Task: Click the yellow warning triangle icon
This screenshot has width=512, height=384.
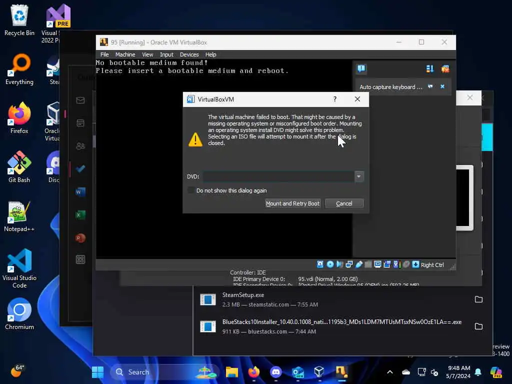Action: click(x=195, y=139)
